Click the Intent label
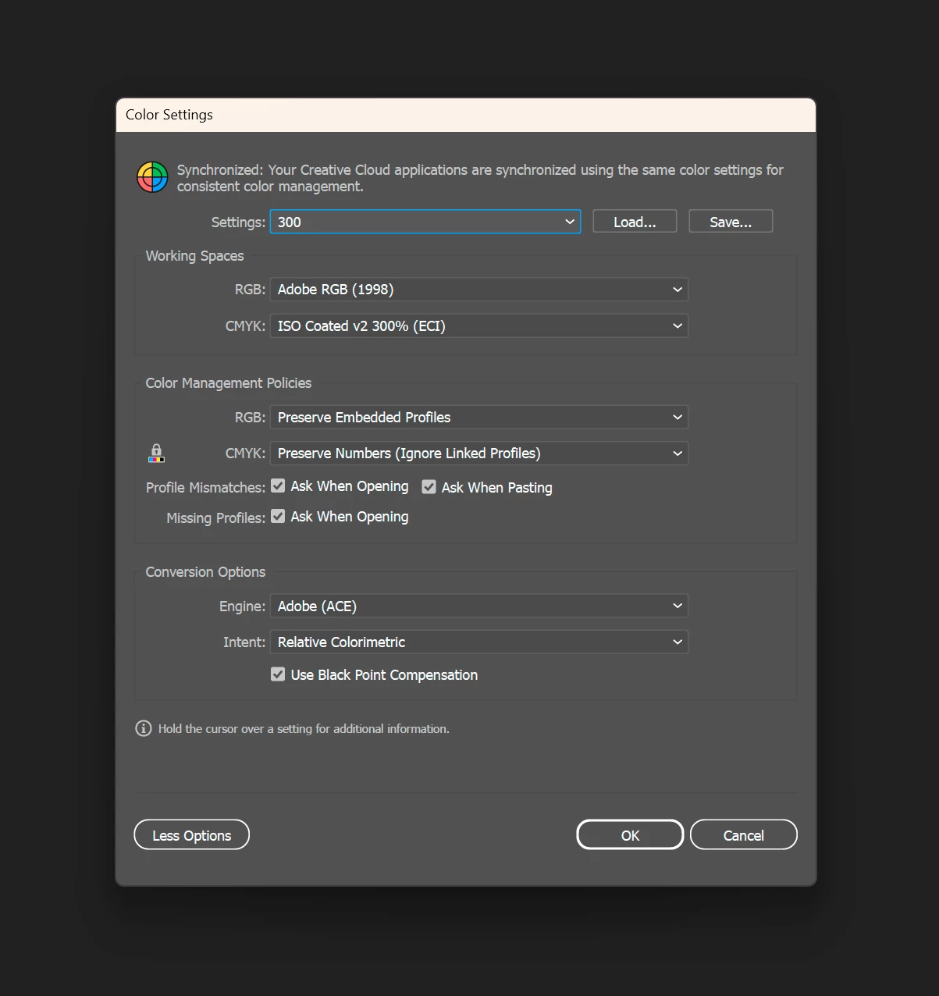The width and height of the screenshot is (939, 996). click(x=244, y=642)
